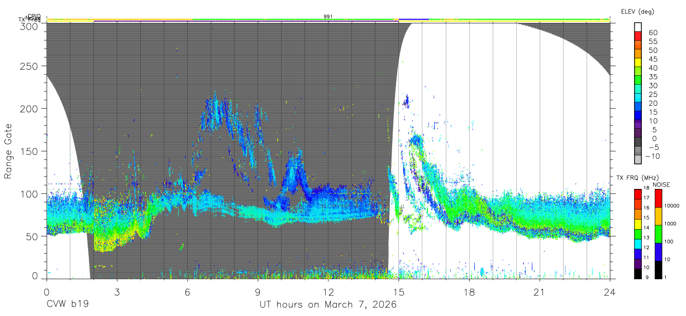Screen dimensions: 686x316
Task: Click ELEV colorbar label '30'
Action: tap(652, 86)
